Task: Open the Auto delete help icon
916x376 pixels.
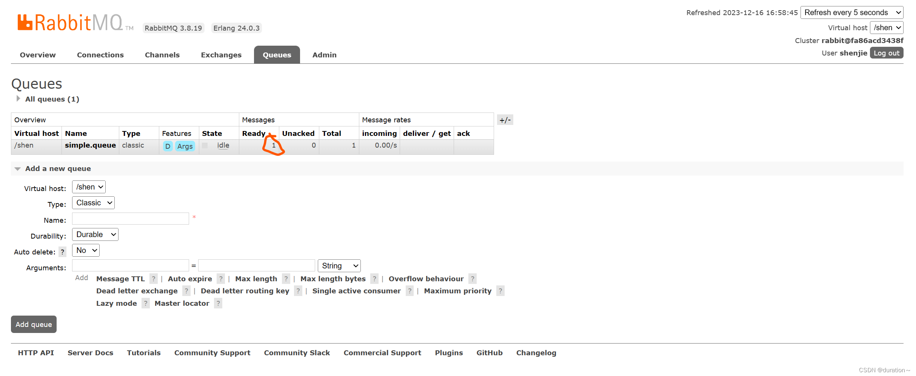Action: point(62,251)
